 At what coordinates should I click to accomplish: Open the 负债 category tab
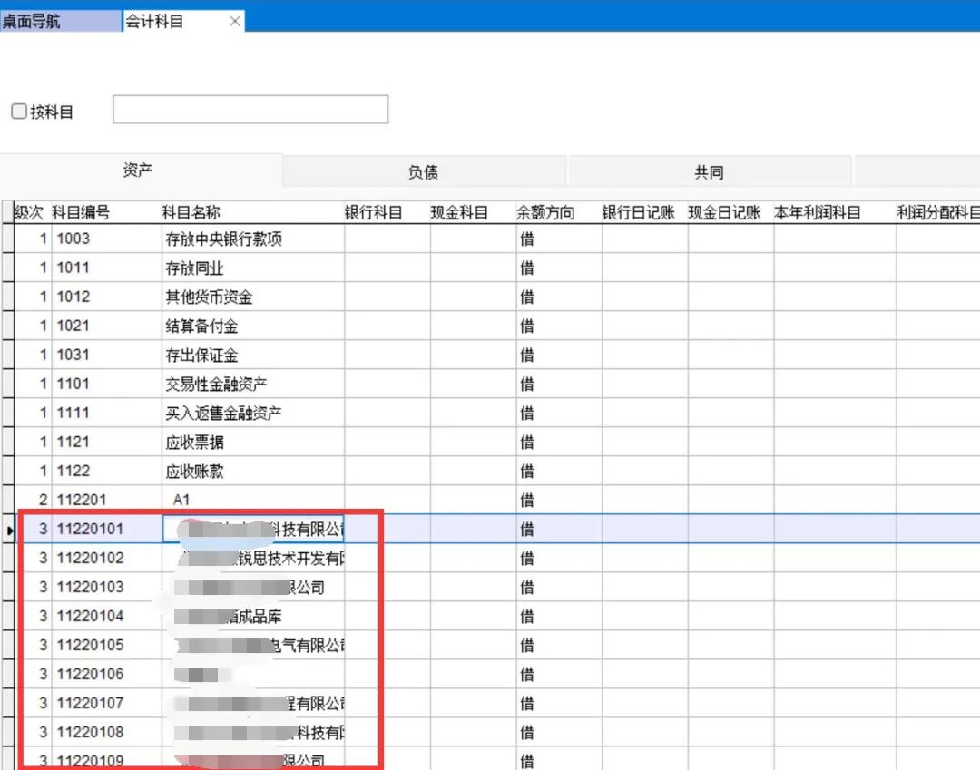tap(424, 172)
